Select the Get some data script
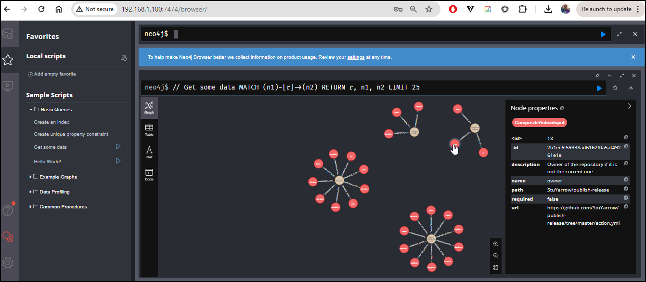Screen dimensions: 646x282 click(50, 147)
